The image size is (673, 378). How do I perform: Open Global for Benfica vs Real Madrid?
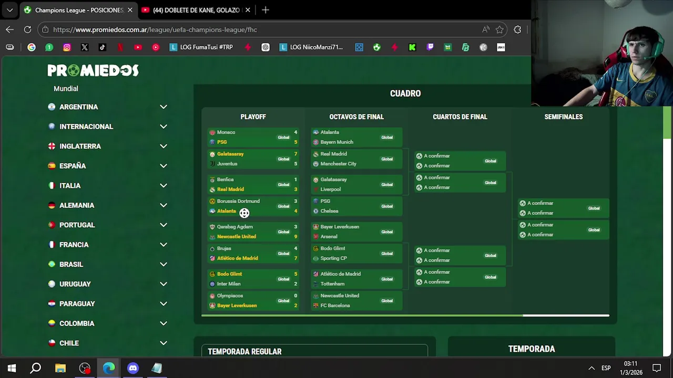tap(283, 185)
